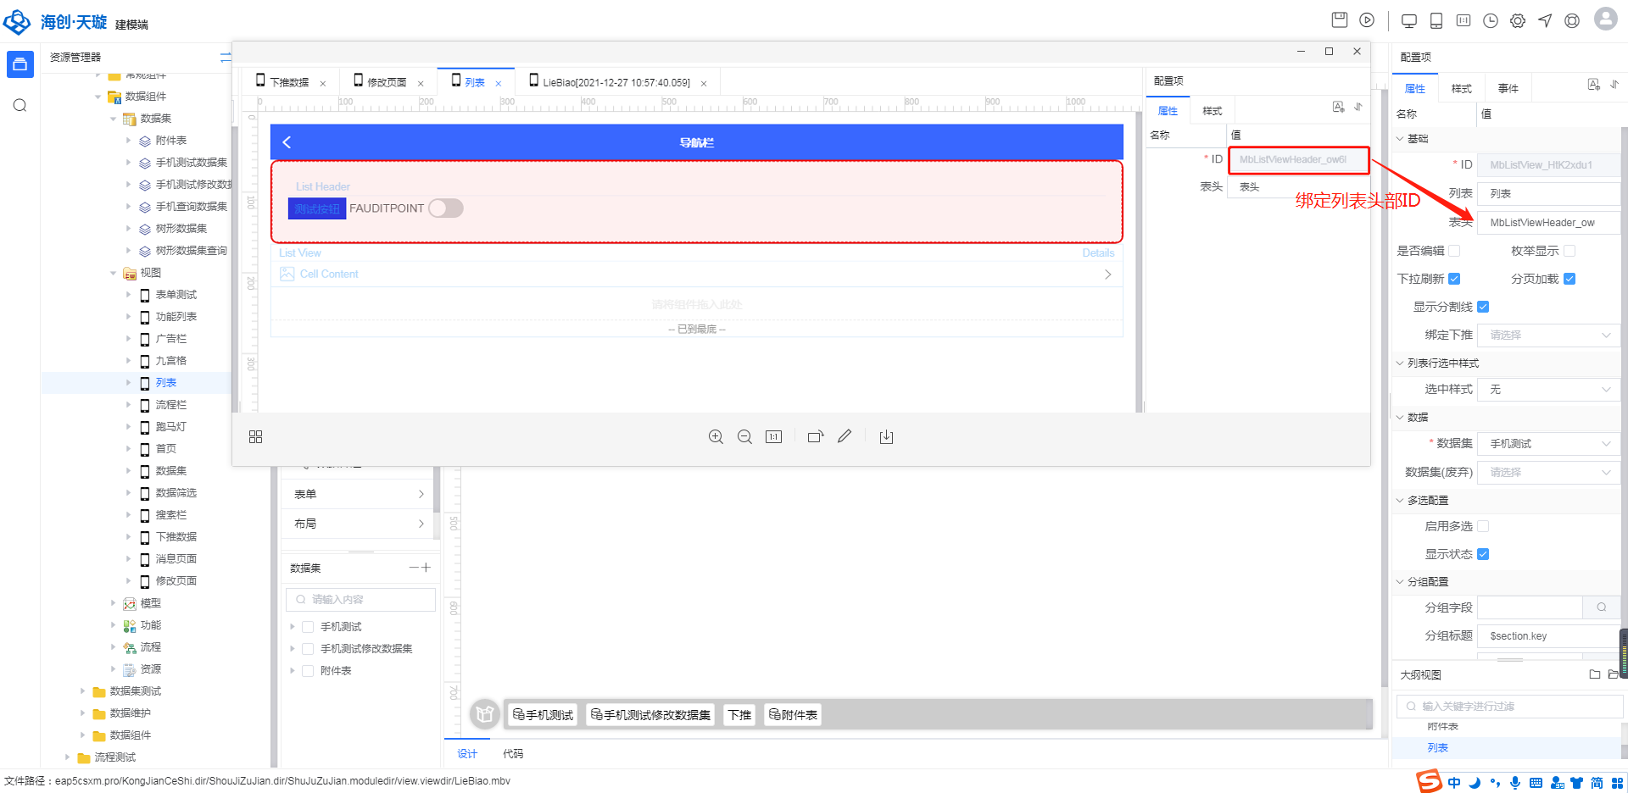The image size is (1628, 793).
Task: Click the zoom in magnifier icon
Action: coord(716,437)
